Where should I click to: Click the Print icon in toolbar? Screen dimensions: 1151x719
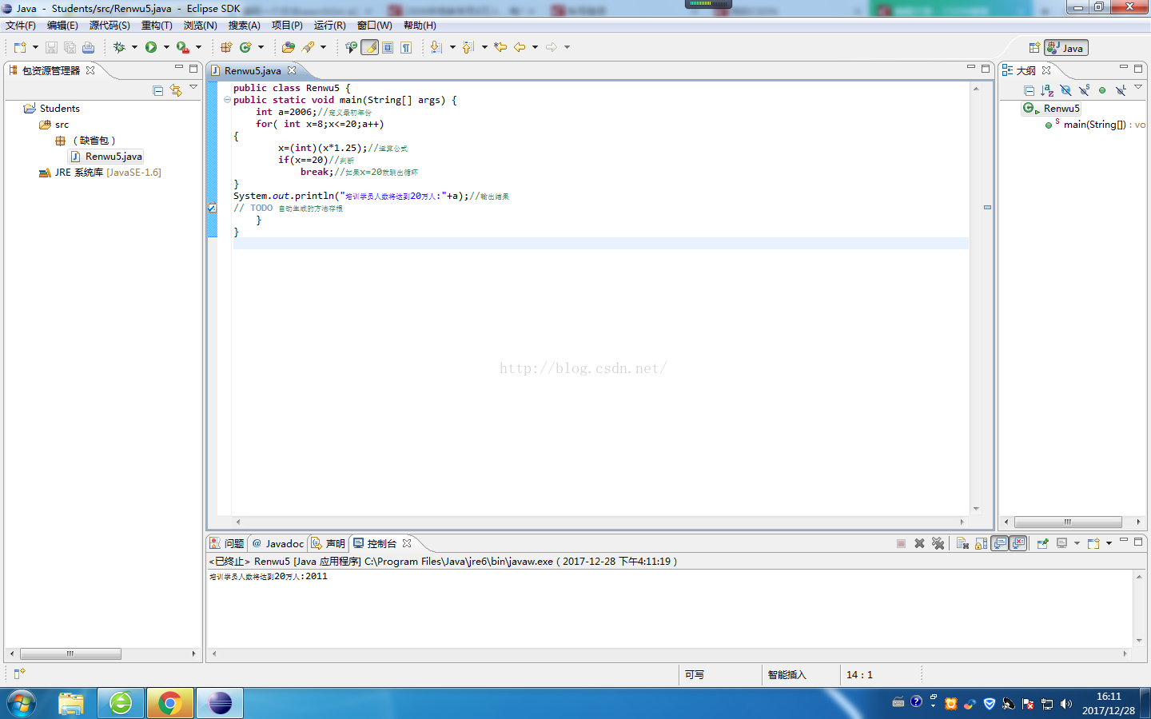click(88, 47)
